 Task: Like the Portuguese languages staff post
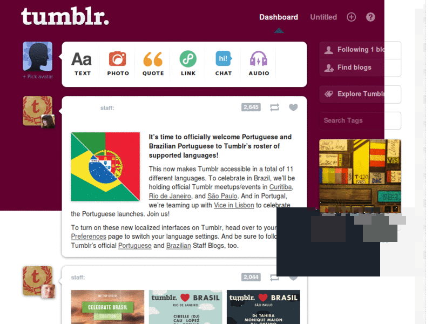pyautogui.click(x=293, y=107)
